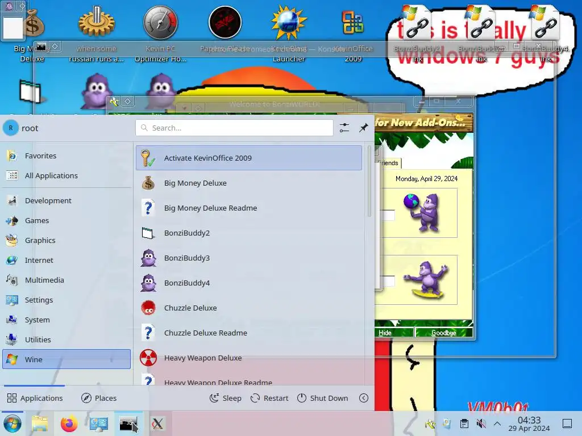
Task: Click the Windows start orb button
Action: tap(13, 424)
